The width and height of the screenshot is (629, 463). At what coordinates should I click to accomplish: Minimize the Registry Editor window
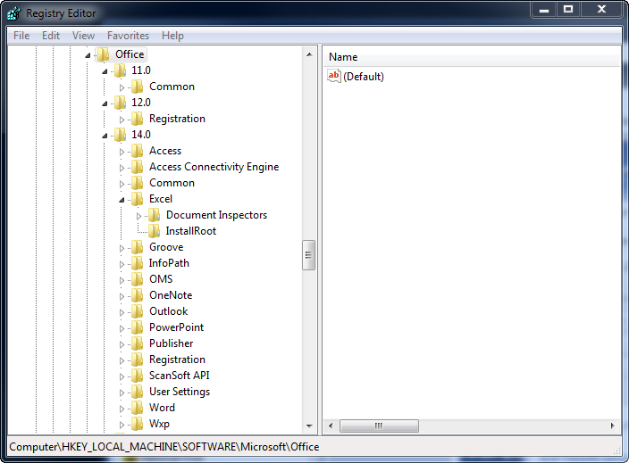[x=543, y=9]
